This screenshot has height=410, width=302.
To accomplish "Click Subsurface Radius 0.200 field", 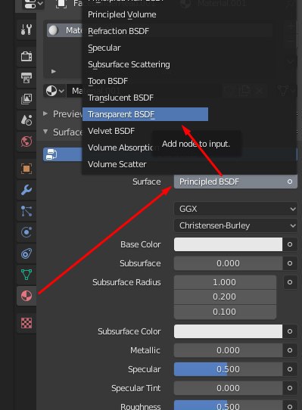I will (x=225, y=297).
